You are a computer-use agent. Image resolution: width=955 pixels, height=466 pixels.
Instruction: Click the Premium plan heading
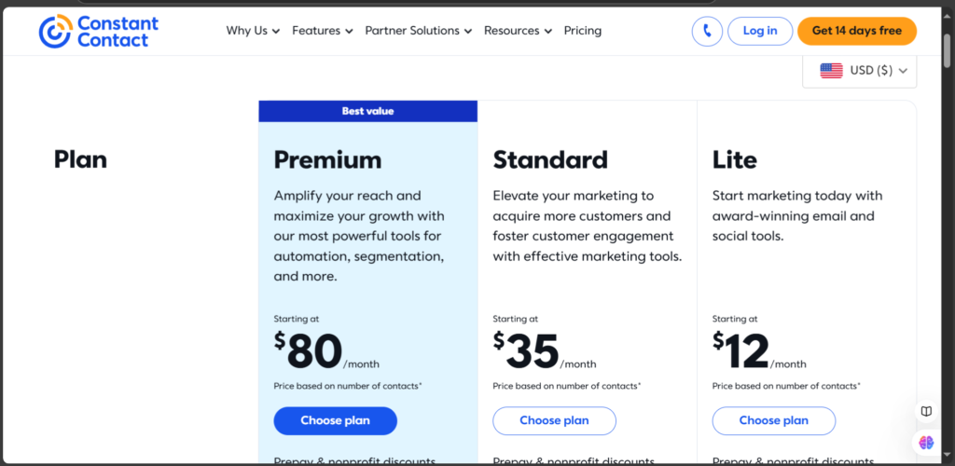[x=327, y=160]
